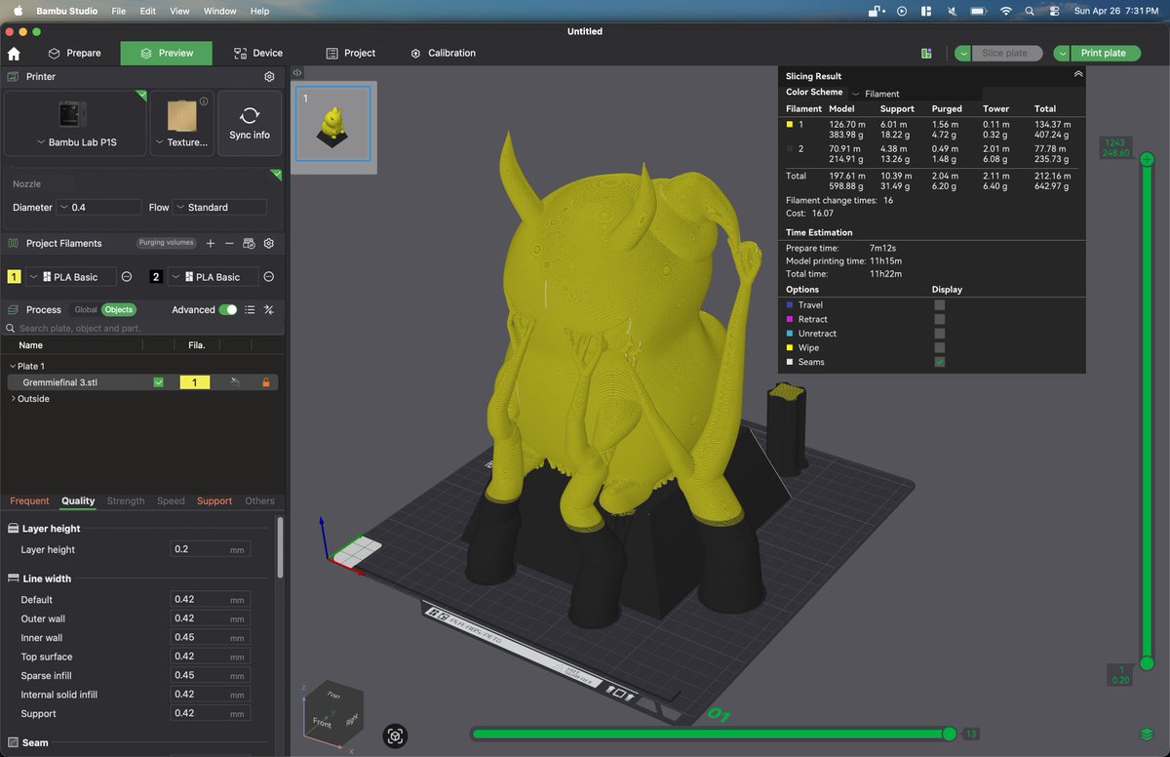
Task: Open process settings list icon
Action: [250, 310]
